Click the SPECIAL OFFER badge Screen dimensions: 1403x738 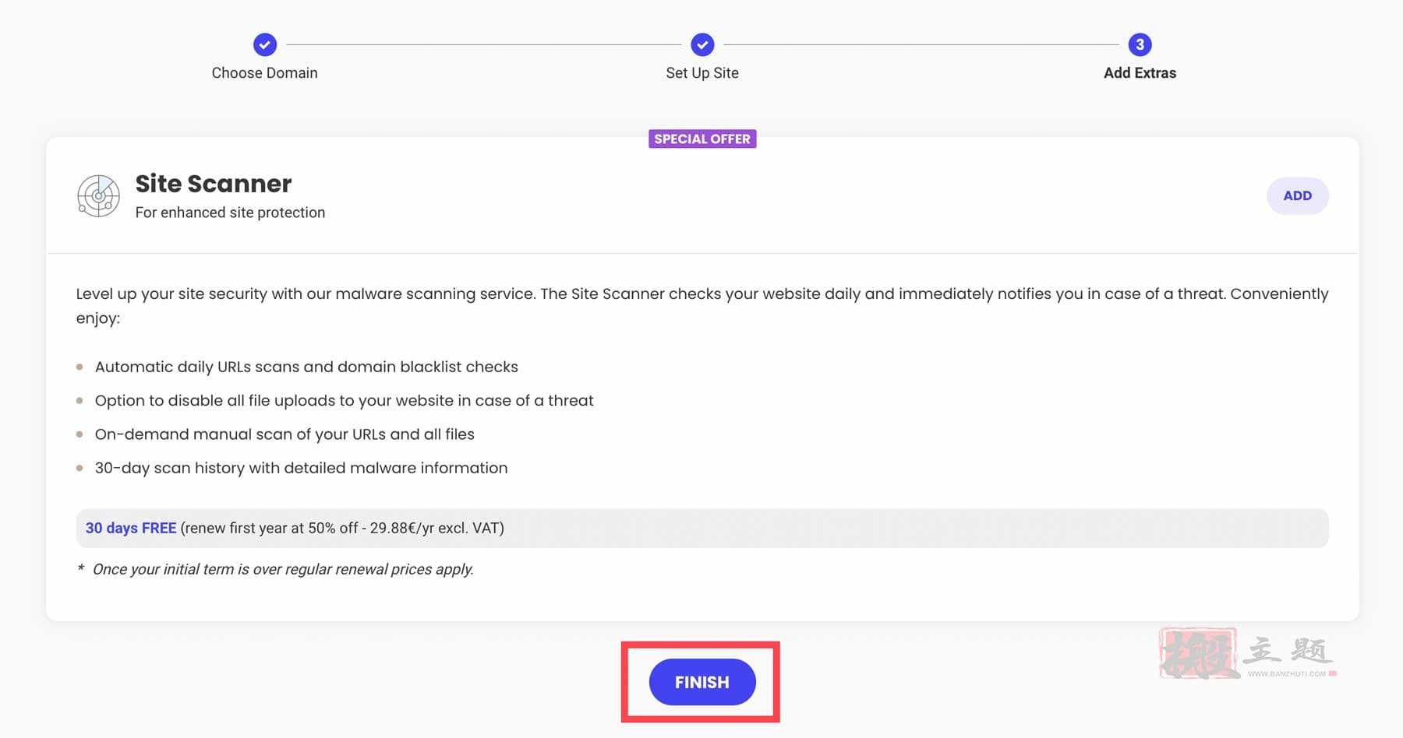[x=702, y=139]
